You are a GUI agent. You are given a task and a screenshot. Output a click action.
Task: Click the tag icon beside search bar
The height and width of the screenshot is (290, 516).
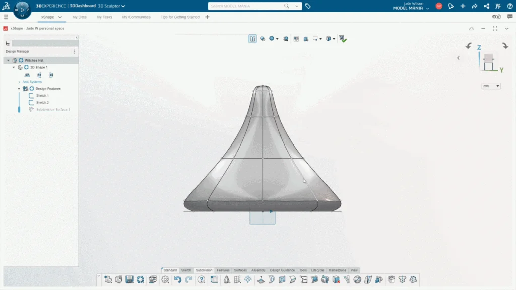point(308,6)
